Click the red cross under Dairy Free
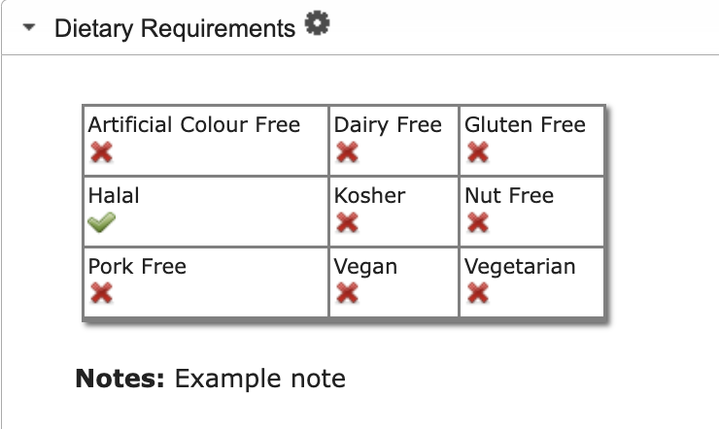This screenshot has width=719, height=429. point(347,152)
